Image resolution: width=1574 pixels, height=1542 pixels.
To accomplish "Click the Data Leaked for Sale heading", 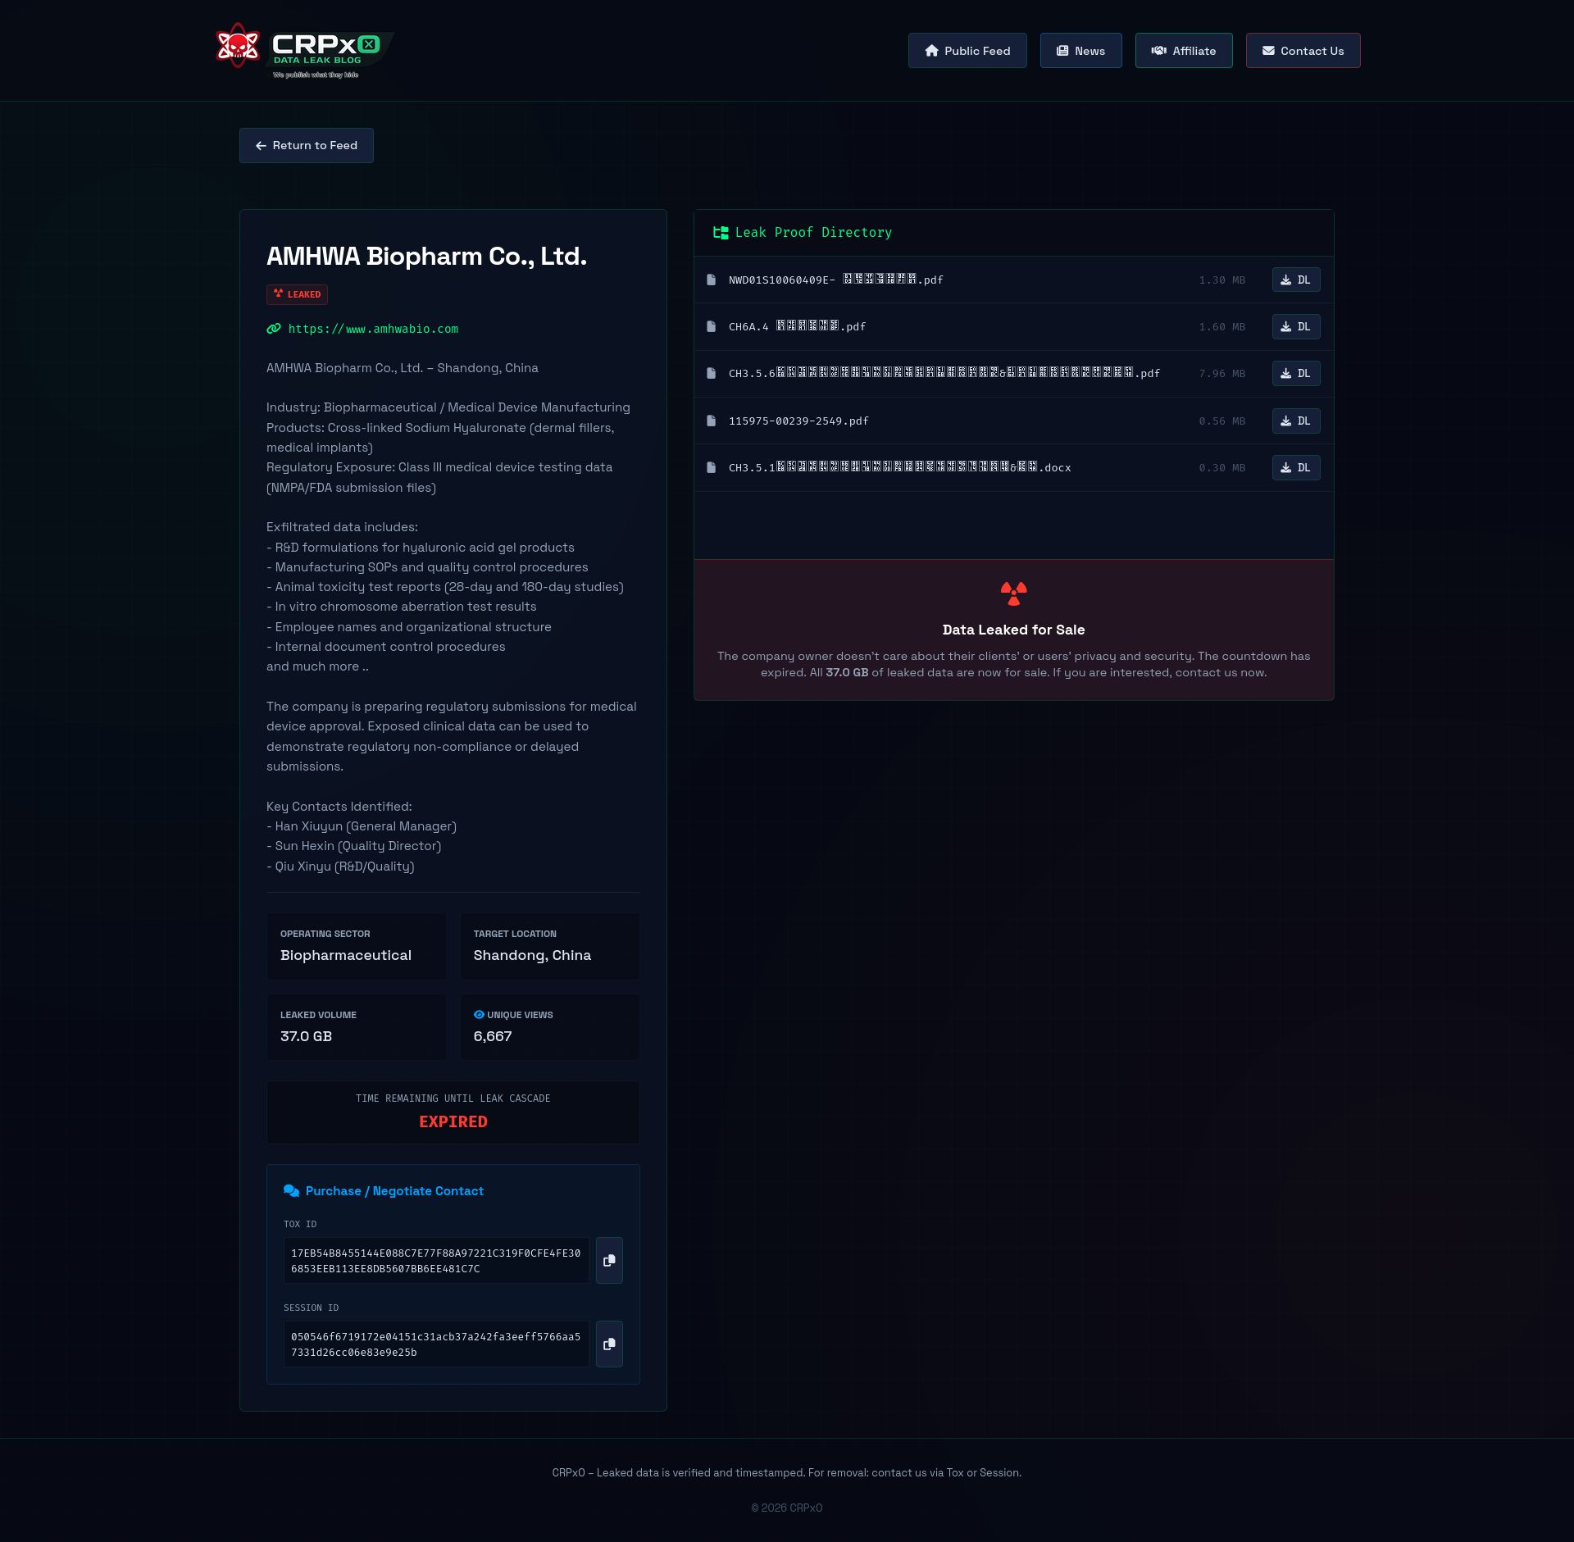I will [x=1014, y=630].
